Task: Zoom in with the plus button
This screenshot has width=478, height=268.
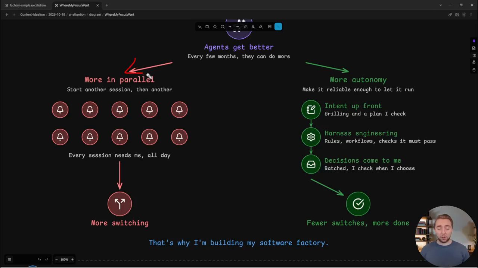Action: [72, 259]
